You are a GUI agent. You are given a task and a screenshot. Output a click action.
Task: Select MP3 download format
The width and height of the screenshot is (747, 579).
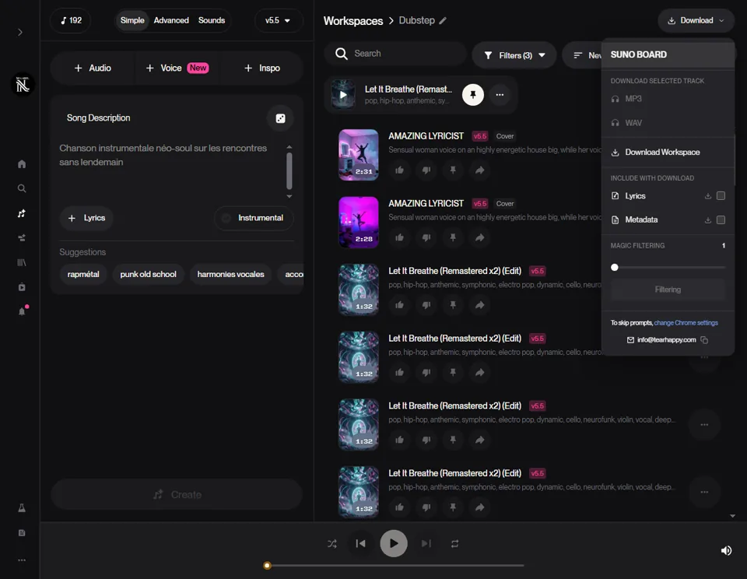pos(668,99)
